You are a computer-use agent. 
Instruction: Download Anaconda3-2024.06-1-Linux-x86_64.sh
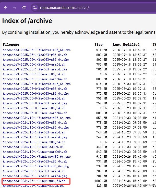34,181
